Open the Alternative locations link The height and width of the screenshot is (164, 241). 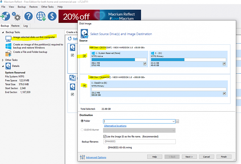pos(115,126)
